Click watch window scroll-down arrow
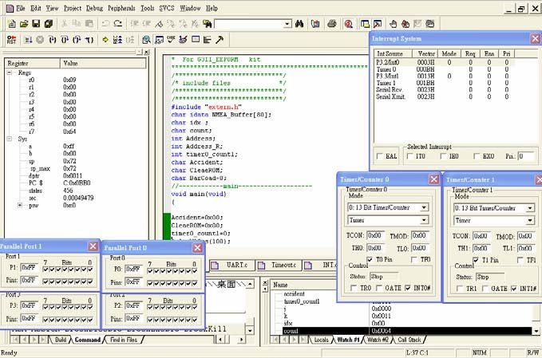This screenshot has height=358, width=542. pos(536,331)
